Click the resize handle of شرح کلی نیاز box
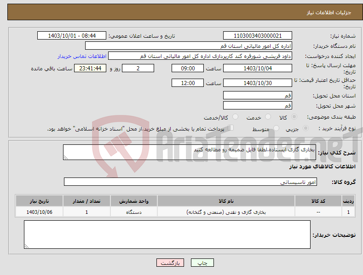This screenshot has height=275, width=363. pyautogui.click(x=66, y=157)
